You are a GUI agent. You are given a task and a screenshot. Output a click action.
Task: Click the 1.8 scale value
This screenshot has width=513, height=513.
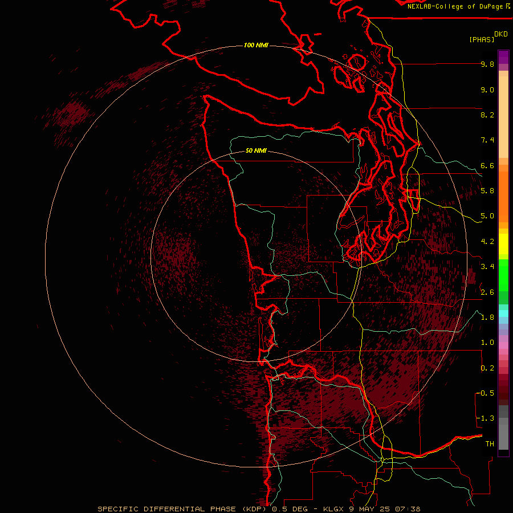coord(487,317)
